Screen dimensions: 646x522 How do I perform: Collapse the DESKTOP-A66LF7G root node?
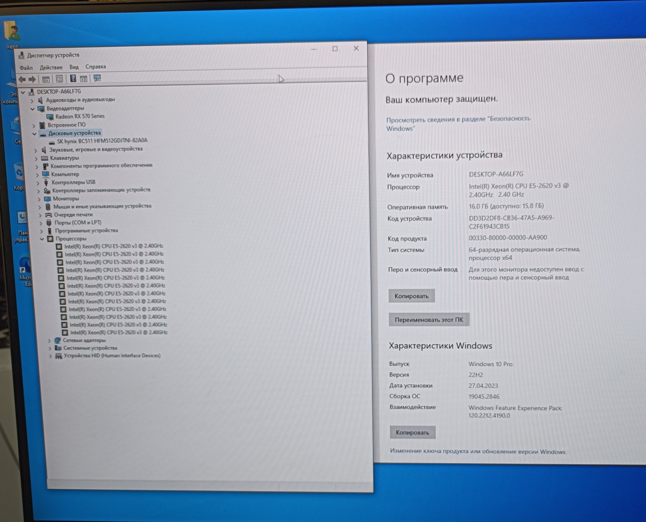(23, 93)
